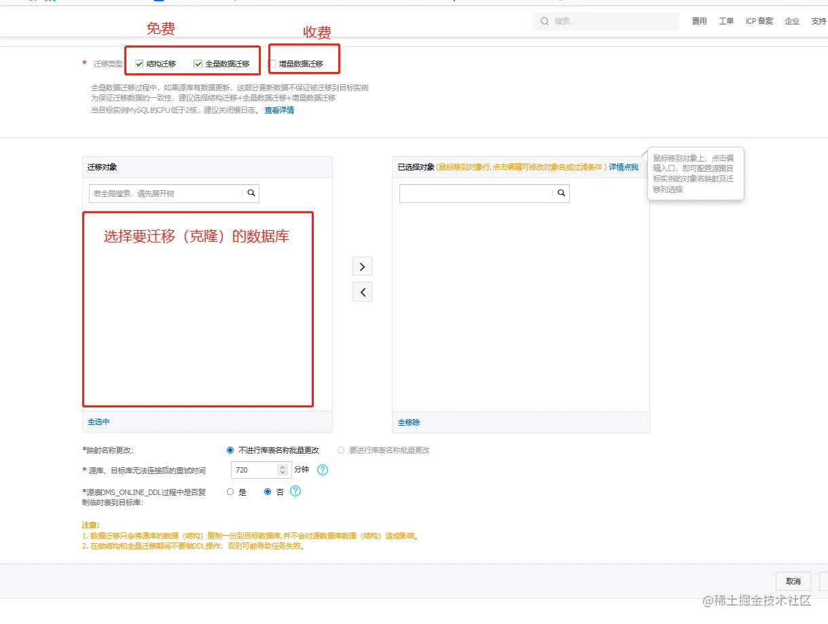The height and width of the screenshot is (624, 828).
Task: Click the 注意 warning heading
Action: point(90,525)
